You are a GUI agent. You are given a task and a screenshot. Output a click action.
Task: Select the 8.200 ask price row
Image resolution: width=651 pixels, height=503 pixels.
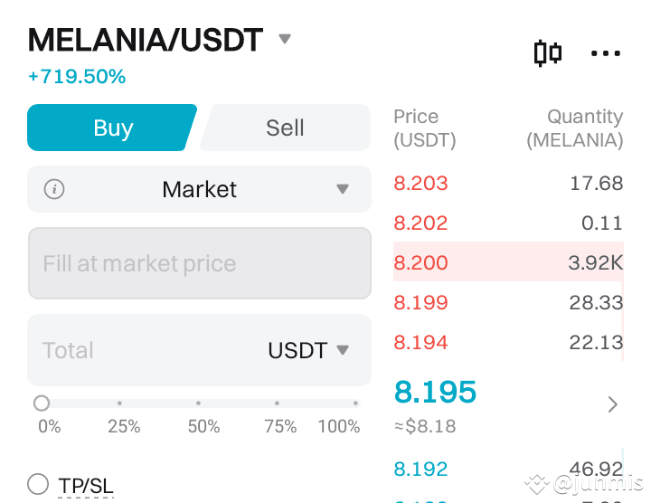coord(508,262)
